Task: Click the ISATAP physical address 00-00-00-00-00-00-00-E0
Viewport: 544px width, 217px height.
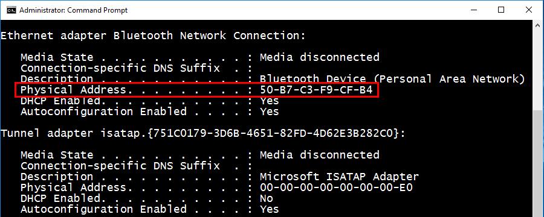Action: 336,187
